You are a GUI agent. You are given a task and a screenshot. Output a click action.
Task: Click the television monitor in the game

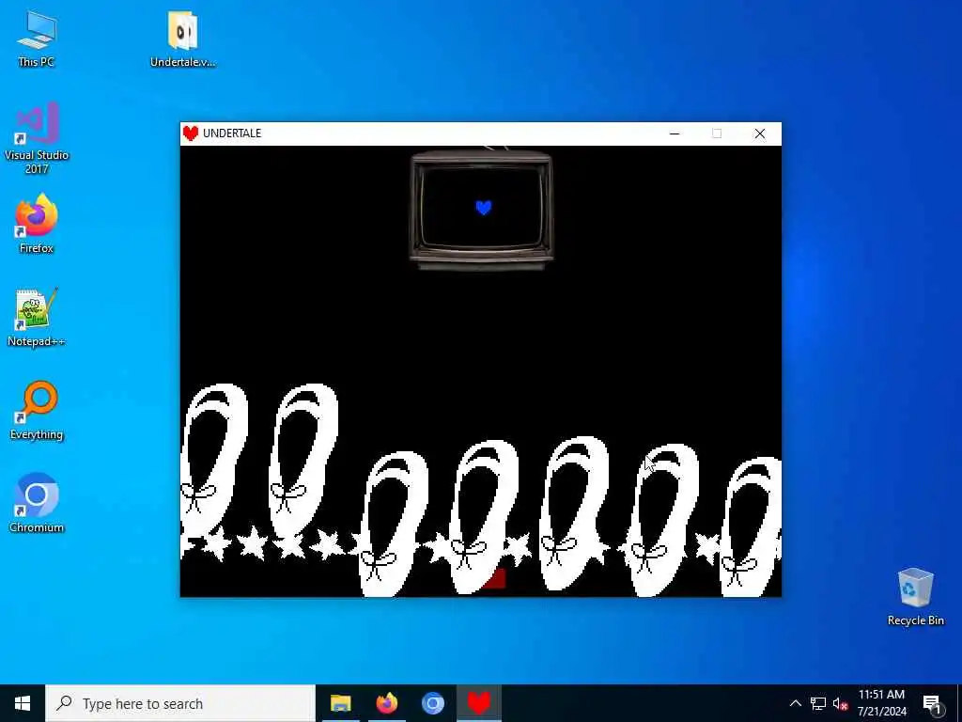(482, 210)
